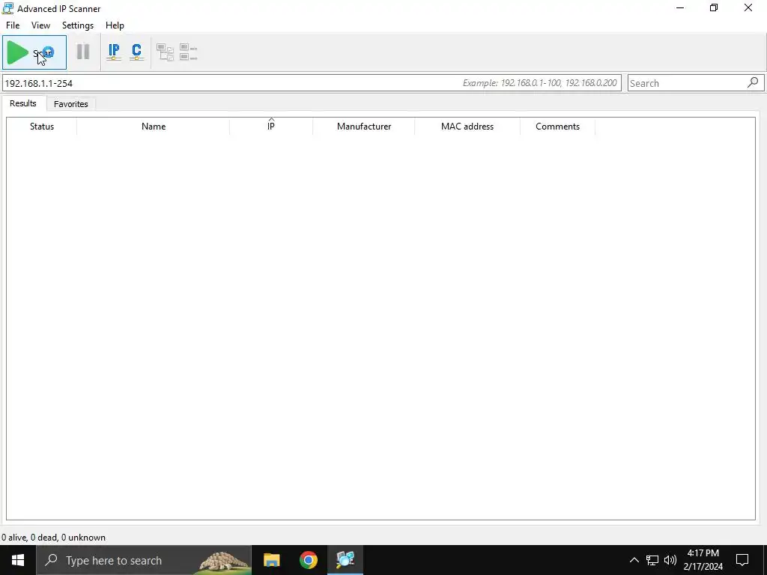Open File Explorer from the taskbar
767x575 pixels.
(271, 560)
